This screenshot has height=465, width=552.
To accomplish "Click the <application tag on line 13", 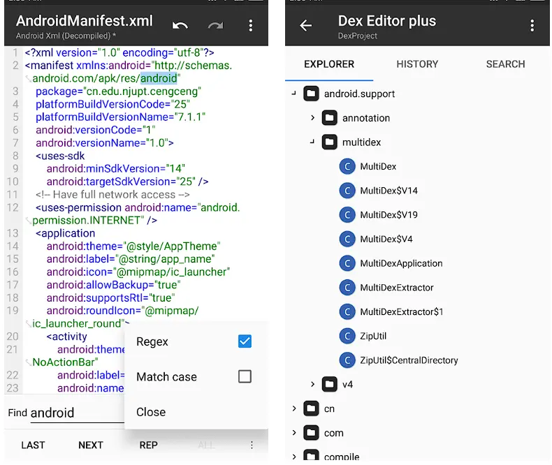I will (66, 233).
